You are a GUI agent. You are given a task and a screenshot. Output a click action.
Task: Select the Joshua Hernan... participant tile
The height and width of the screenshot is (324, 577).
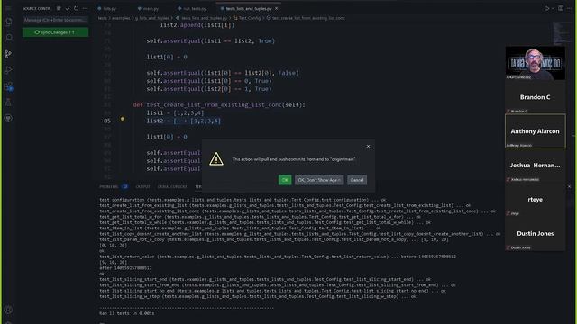535,166
